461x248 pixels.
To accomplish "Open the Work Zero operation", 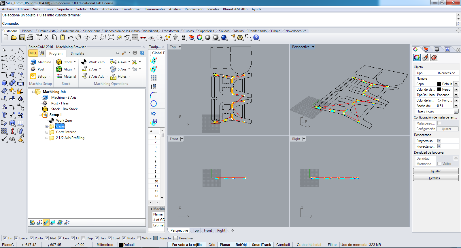I will (x=93, y=62).
